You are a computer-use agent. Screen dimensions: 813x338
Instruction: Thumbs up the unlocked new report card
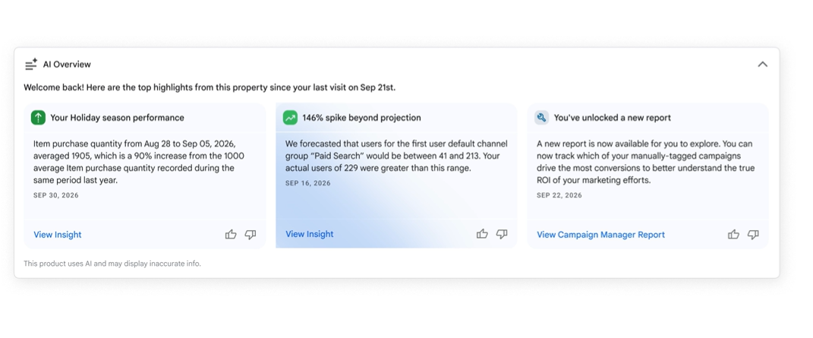tap(733, 235)
